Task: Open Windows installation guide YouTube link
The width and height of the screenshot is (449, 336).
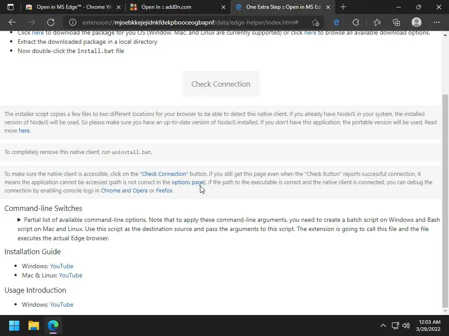Action: pyautogui.click(x=61, y=266)
